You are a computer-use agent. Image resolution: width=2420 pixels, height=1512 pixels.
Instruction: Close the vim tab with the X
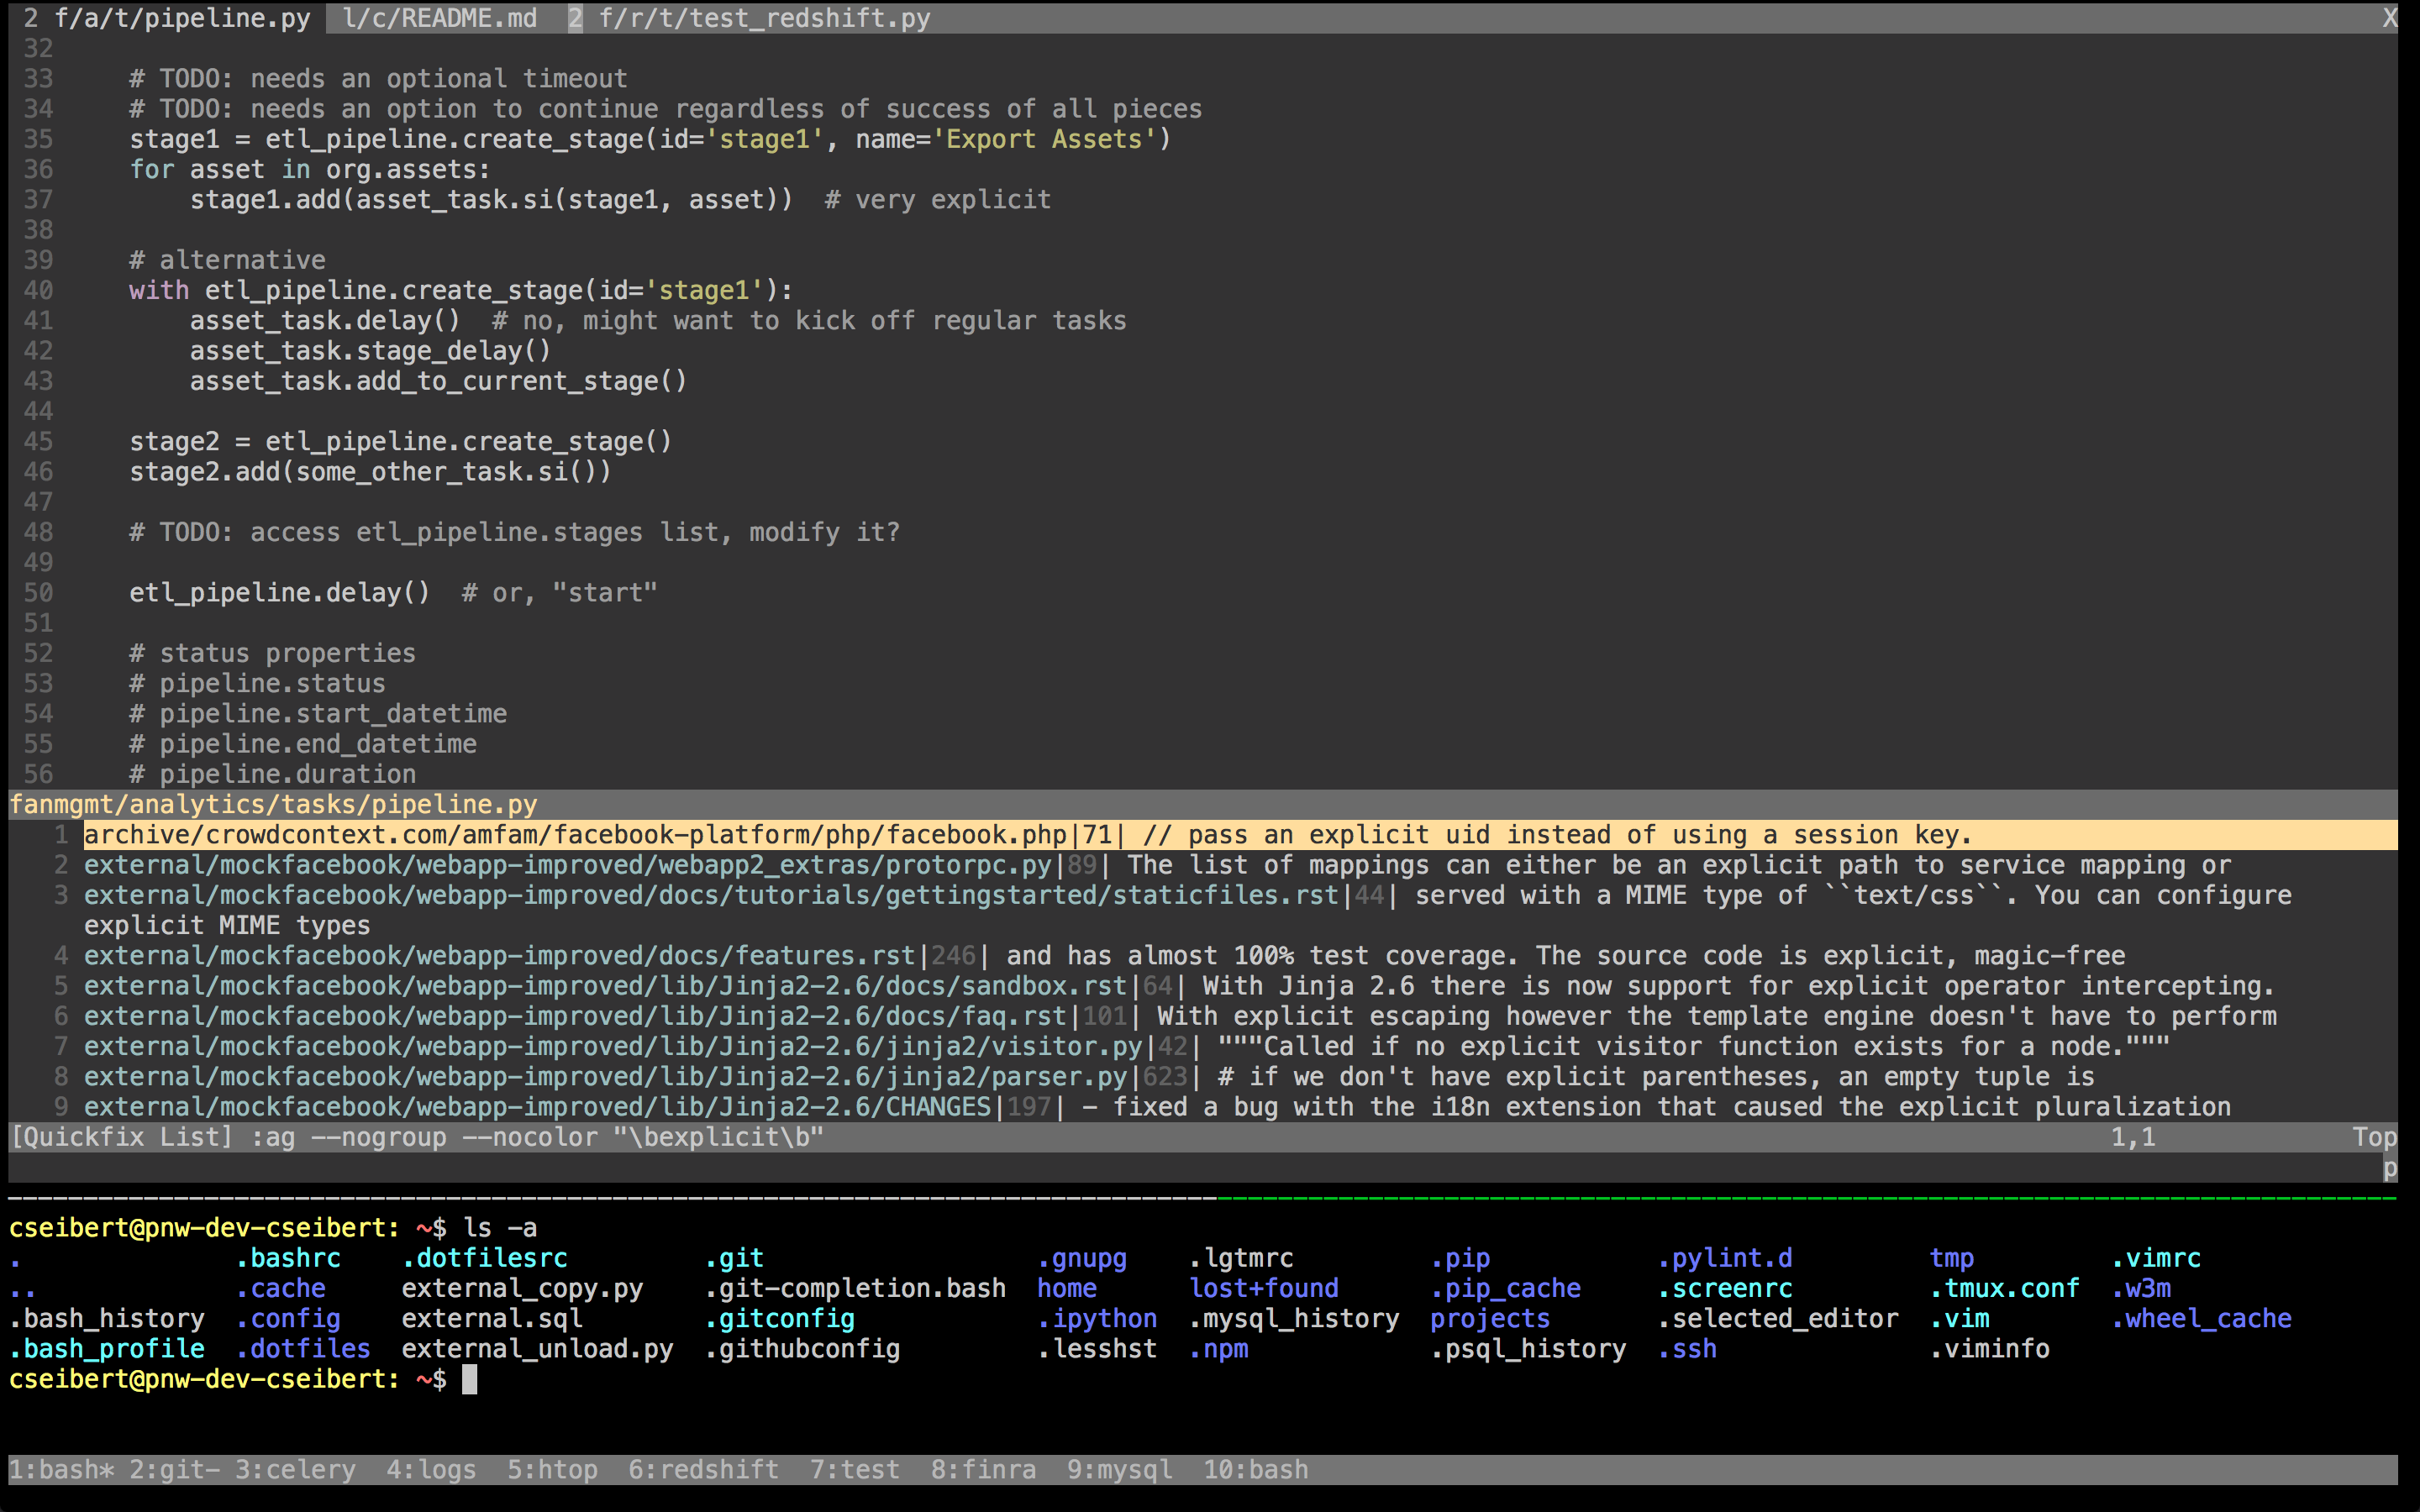(2389, 18)
